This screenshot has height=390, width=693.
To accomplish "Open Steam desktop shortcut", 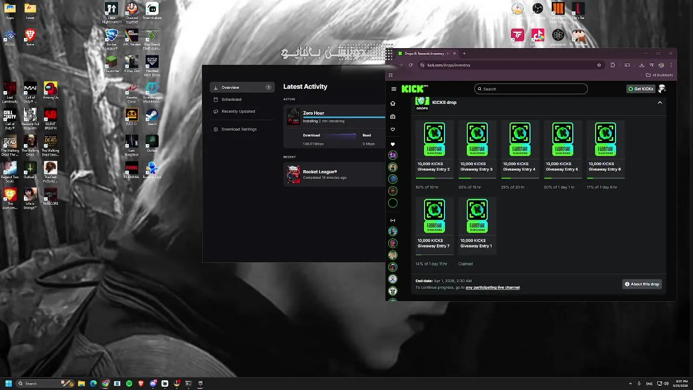I will click(x=152, y=117).
